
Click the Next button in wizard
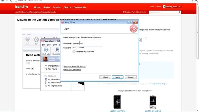[118, 77]
